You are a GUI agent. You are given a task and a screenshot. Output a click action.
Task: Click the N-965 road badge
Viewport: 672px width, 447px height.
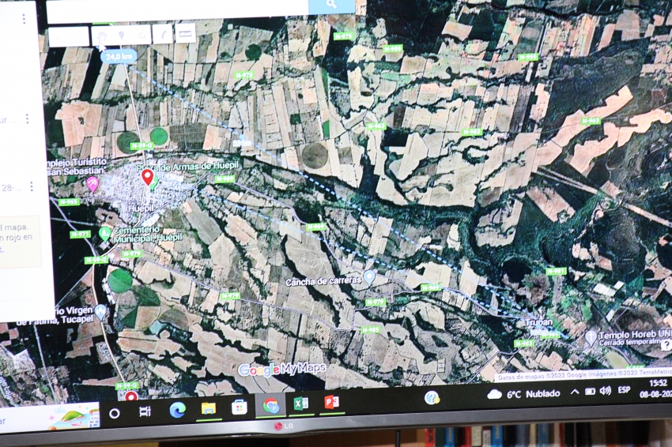pyautogui.click(x=69, y=201)
